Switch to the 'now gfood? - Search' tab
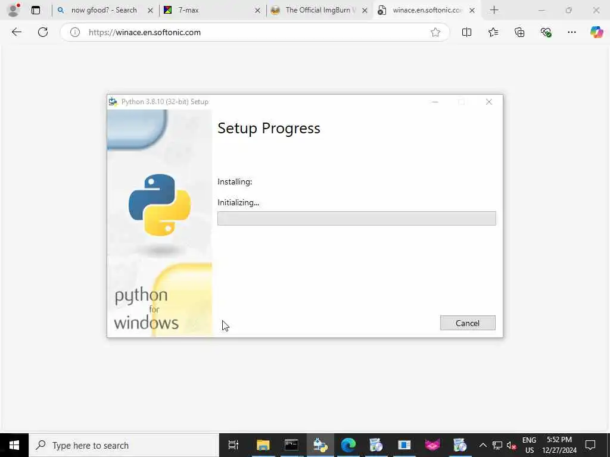The width and height of the screenshot is (610, 457). point(104,10)
